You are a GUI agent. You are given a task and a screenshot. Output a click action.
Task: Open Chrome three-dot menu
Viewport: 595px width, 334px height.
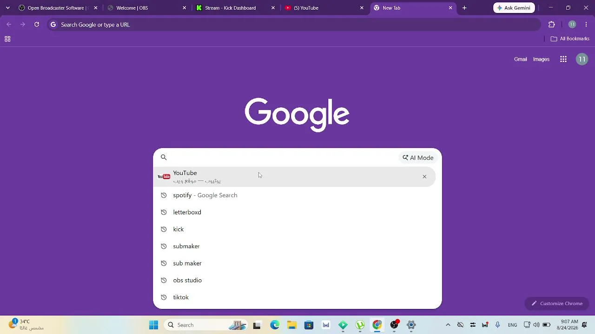pyautogui.click(x=586, y=25)
